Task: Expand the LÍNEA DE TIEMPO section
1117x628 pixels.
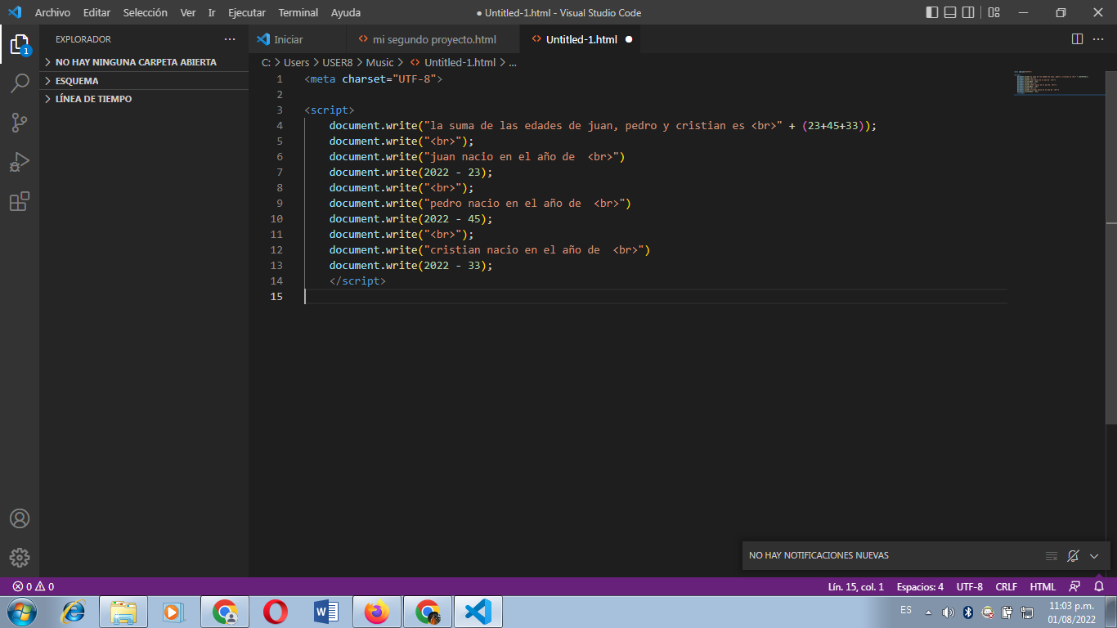Action: (x=144, y=99)
